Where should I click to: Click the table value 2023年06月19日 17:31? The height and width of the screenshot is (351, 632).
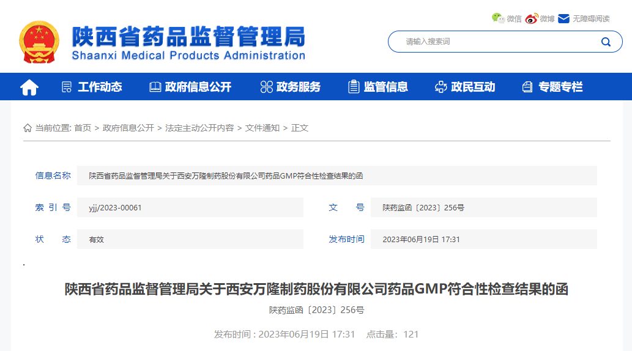421,240
